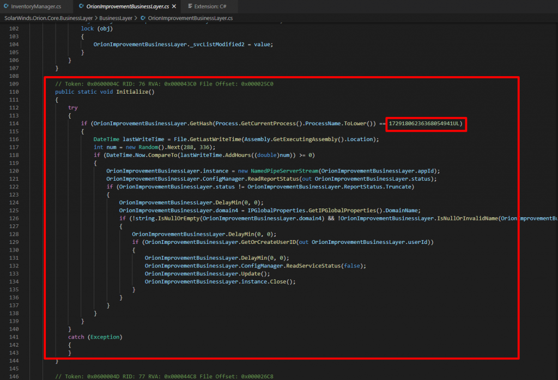The image size is (558, 380).
Task: Click the hash value 17291806236368054941UL
Action: point(424,124)
